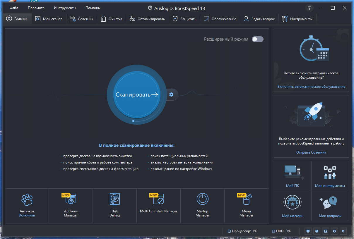
Task: Toggle light theme sun button in title bar
Action: click(x=309, y=8)
